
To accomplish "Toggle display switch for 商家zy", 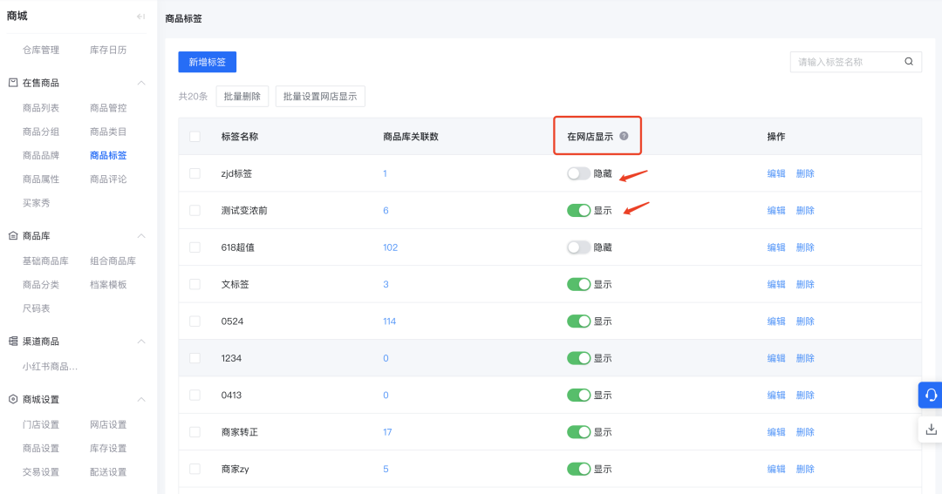I will coord(578,469).
